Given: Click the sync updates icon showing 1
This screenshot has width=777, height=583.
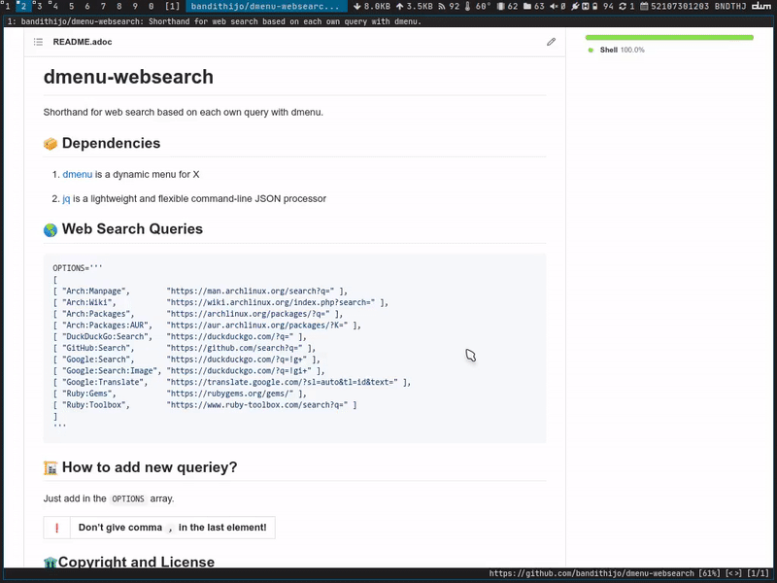Looking at the screenshot, I should pos(623,7).
